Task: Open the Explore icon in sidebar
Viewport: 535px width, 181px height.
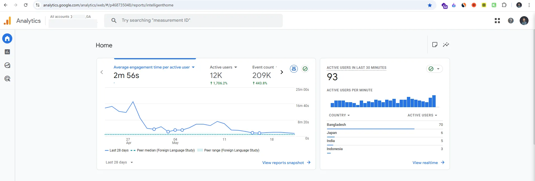Action: [x=7, y=65]
